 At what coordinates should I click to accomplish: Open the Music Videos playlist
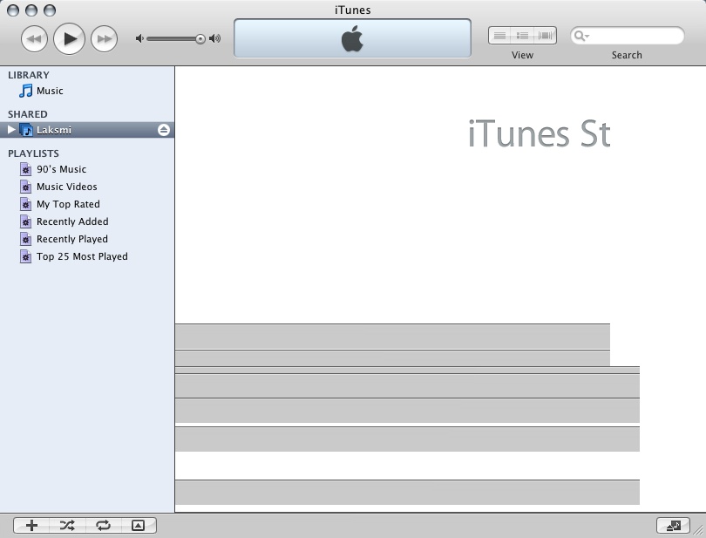point(66,187)
